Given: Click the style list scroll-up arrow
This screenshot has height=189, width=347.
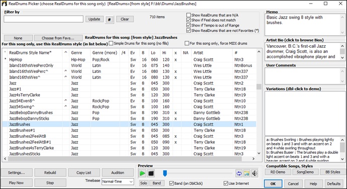Looking at the screenshot, I should click(258, 52).
